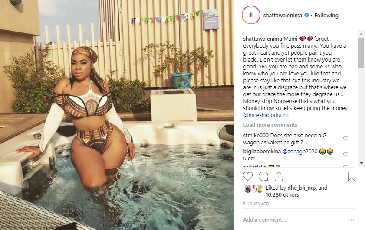Screen dimensions: 365x230
Task: Load more comments
Action: point(270,125)
